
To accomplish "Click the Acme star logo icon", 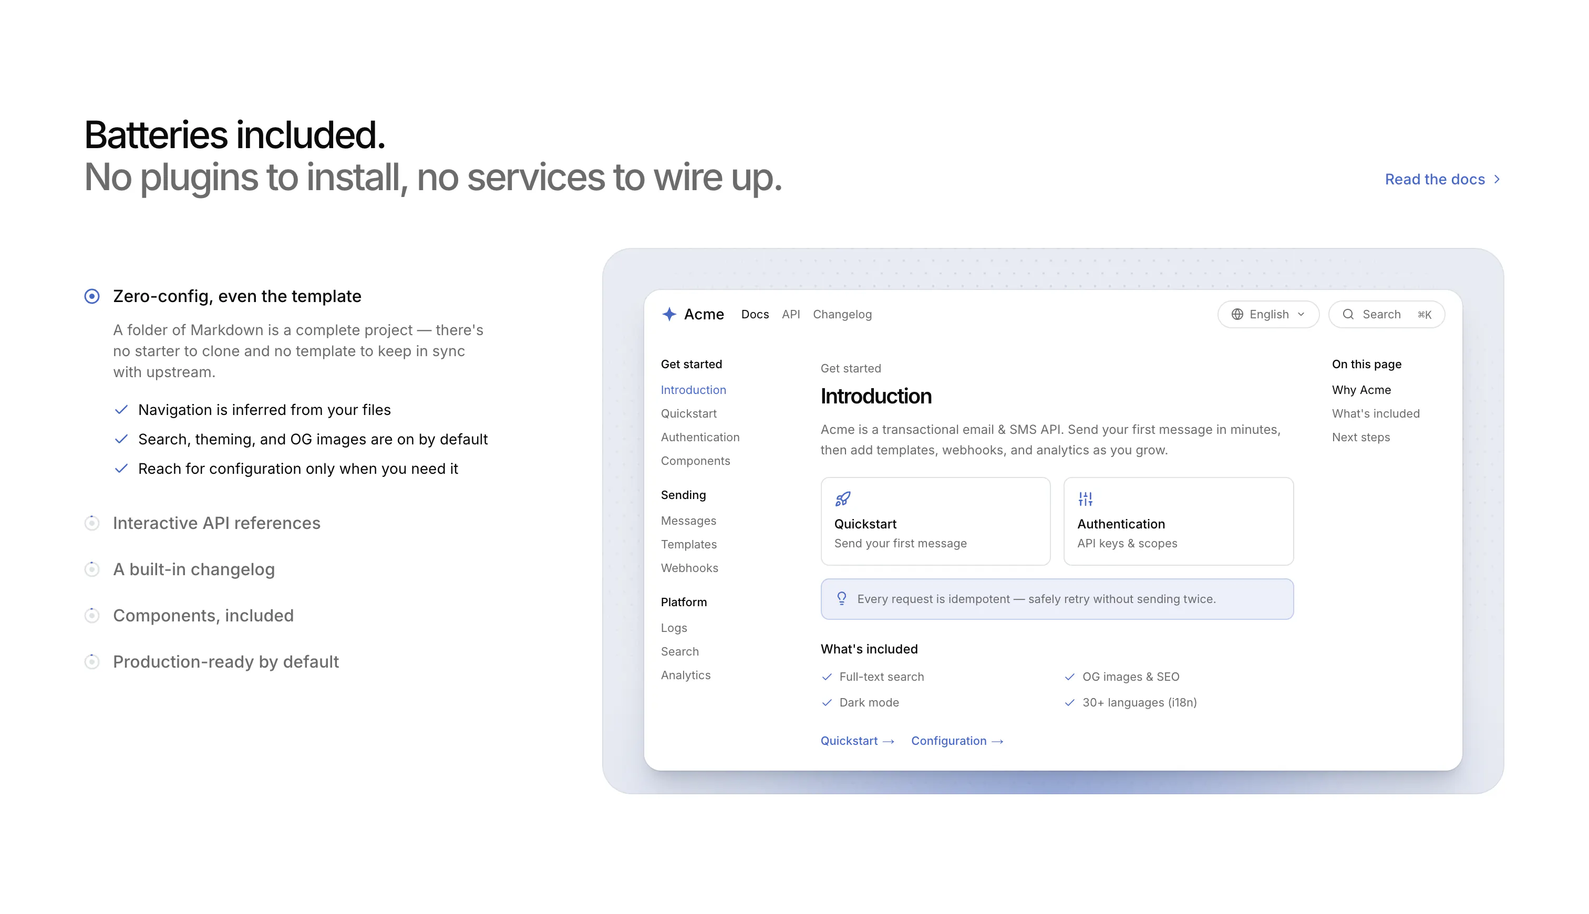I will [x=668, y=314].
